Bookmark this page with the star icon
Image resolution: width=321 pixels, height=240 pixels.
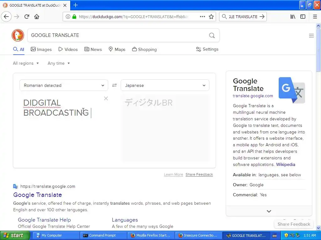(211, 17)
